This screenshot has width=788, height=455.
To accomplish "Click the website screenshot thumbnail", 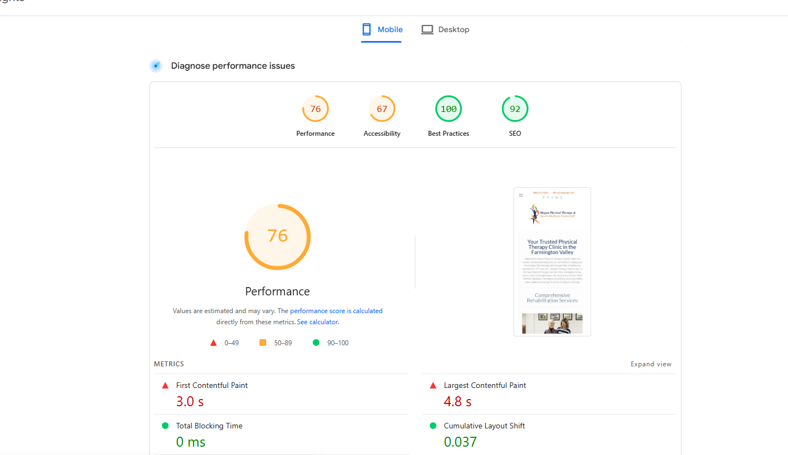I will pos(552,262).
